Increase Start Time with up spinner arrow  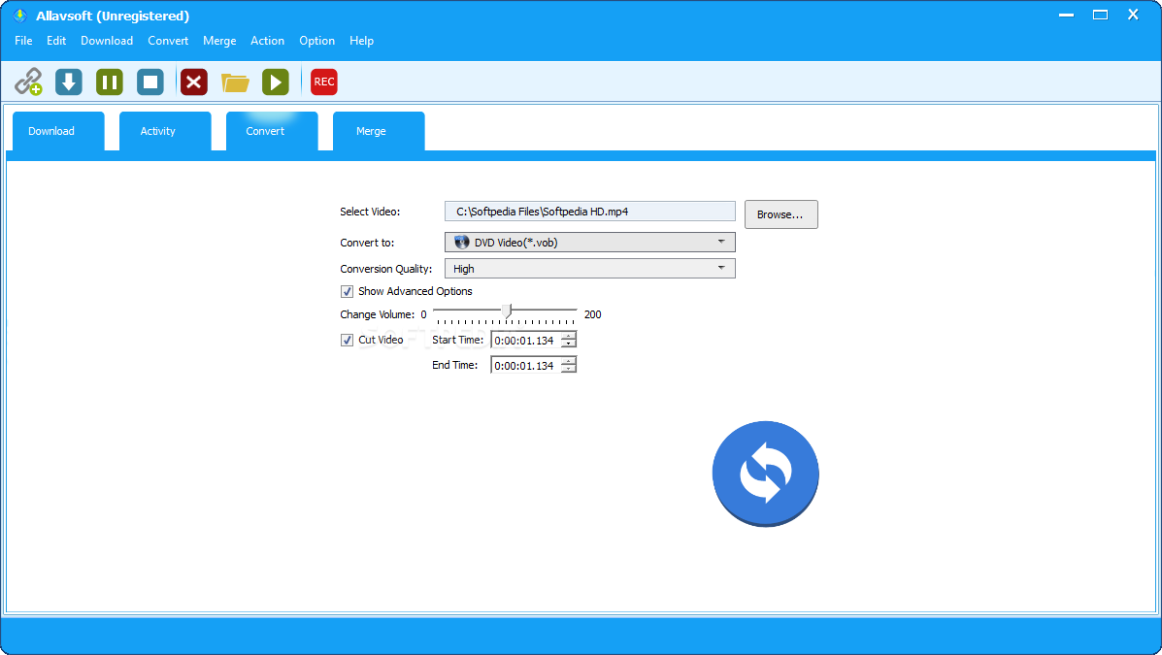569,336
